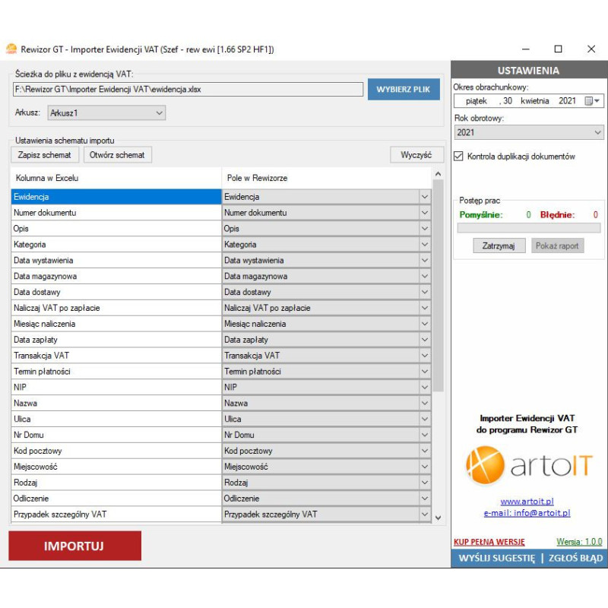Screen dimensions: 608x608
Task: Click KUP PEŁNĄ WERSJĘ link
Action: pos(489,542)
